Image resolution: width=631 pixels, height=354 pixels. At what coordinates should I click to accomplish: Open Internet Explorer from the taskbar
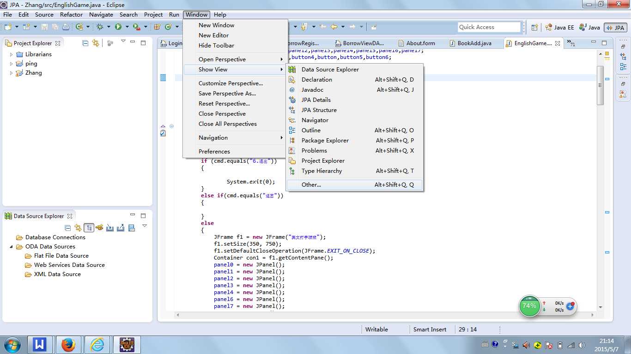click(97, 344)
